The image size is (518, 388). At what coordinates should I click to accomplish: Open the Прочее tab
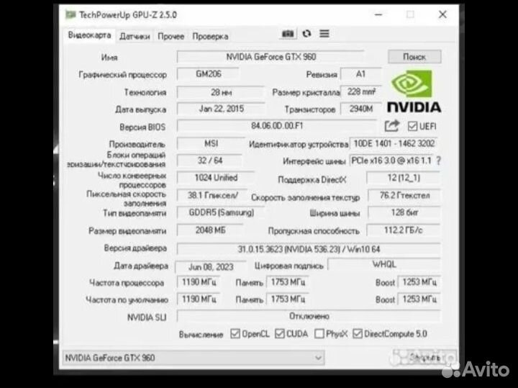coord(171,37)
